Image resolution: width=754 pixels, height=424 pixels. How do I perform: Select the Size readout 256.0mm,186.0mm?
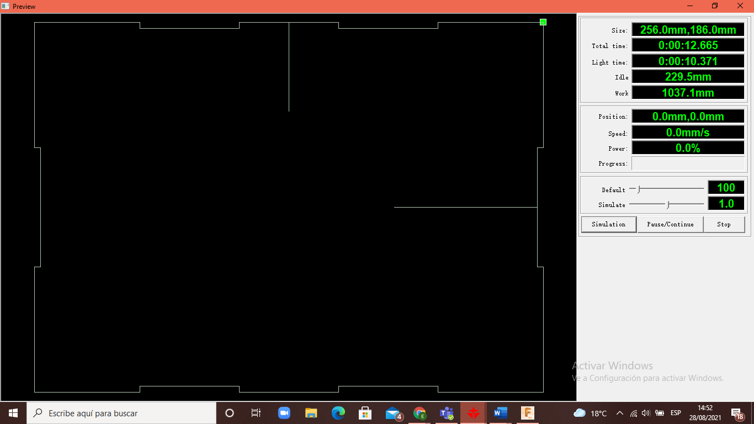688,30
